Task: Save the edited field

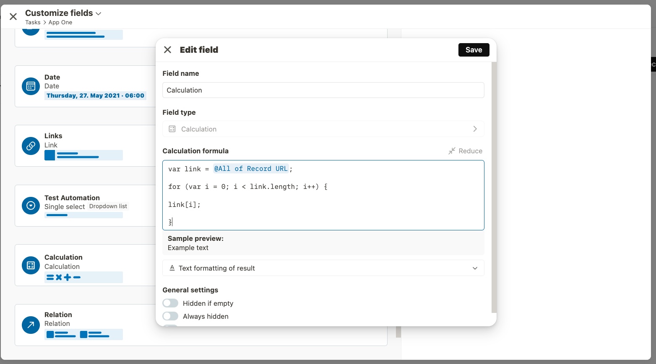Action: coord(474,50)
